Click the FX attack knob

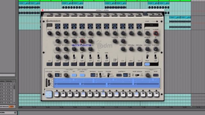(147, 41)
